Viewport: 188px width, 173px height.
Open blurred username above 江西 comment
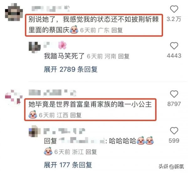[53, 93]
